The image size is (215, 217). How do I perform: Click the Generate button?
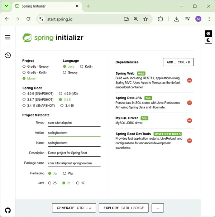click(74, 208)
